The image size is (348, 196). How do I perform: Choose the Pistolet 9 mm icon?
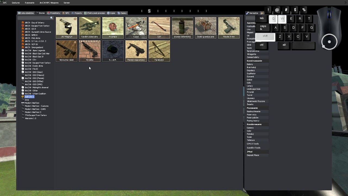click(x=229, y=28)
